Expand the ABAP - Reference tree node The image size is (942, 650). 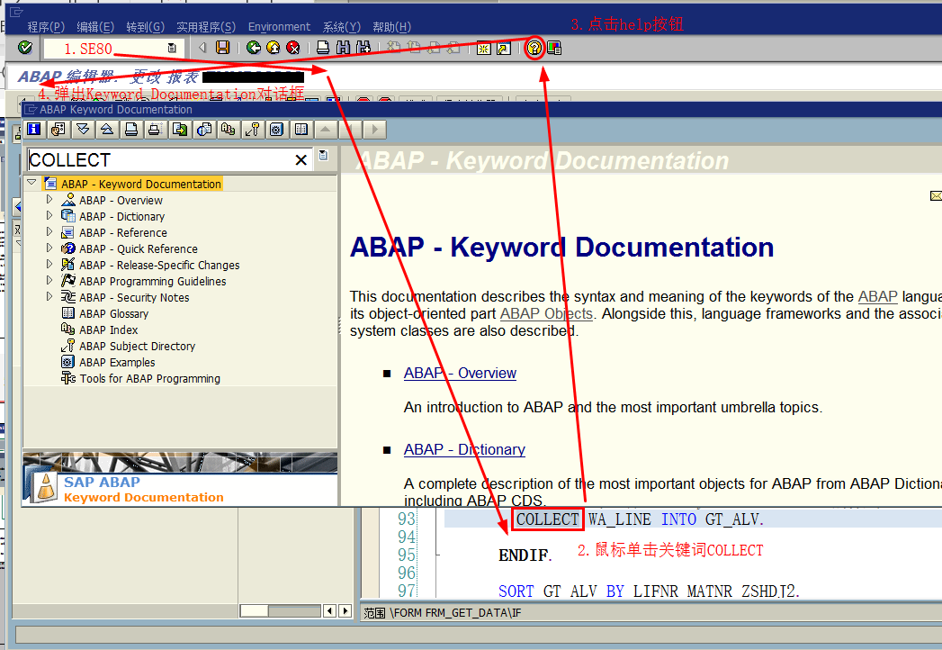(x=49, y=232)
